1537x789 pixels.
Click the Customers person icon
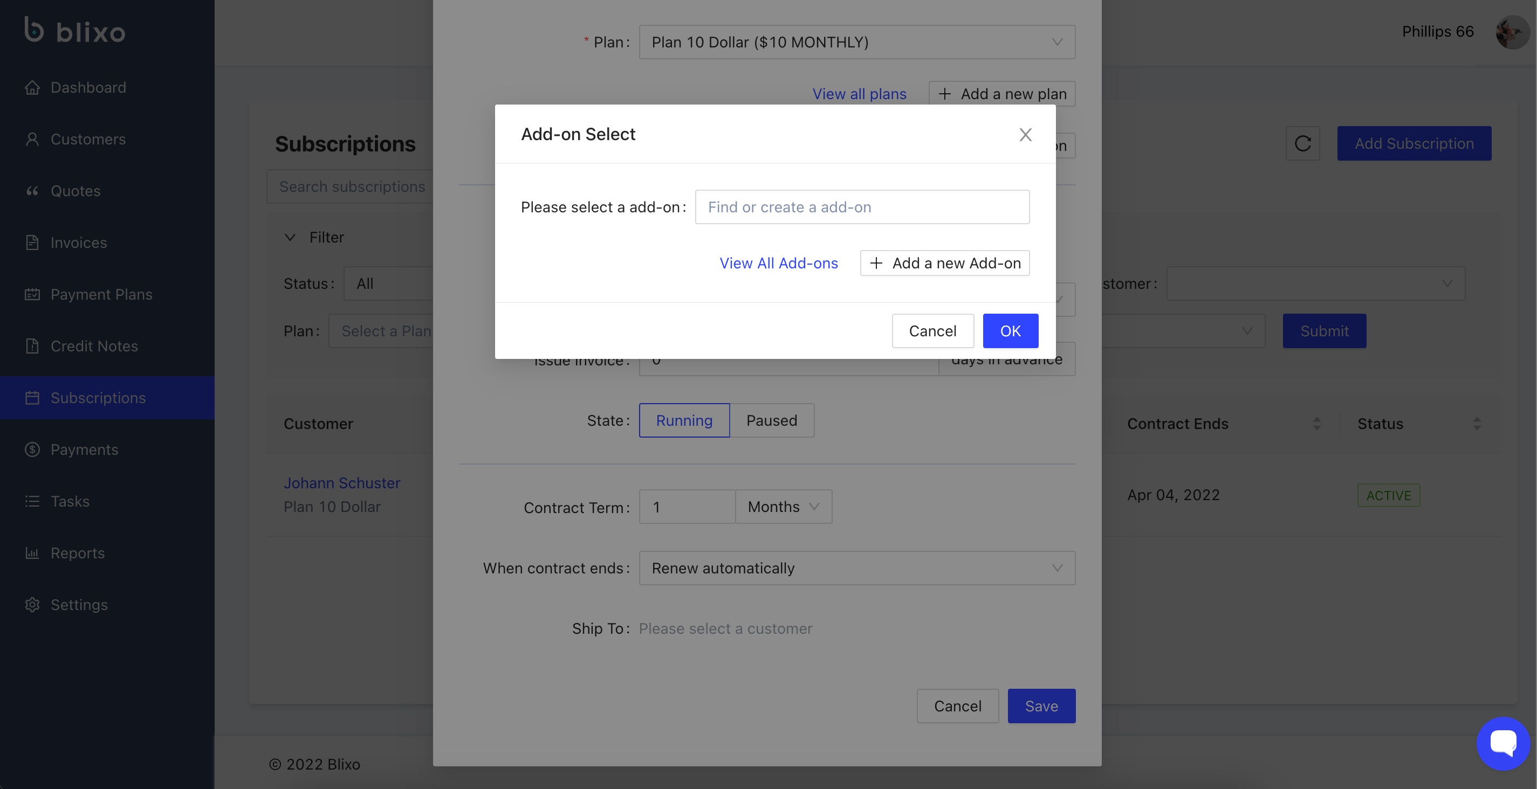[x=32, y=139]
